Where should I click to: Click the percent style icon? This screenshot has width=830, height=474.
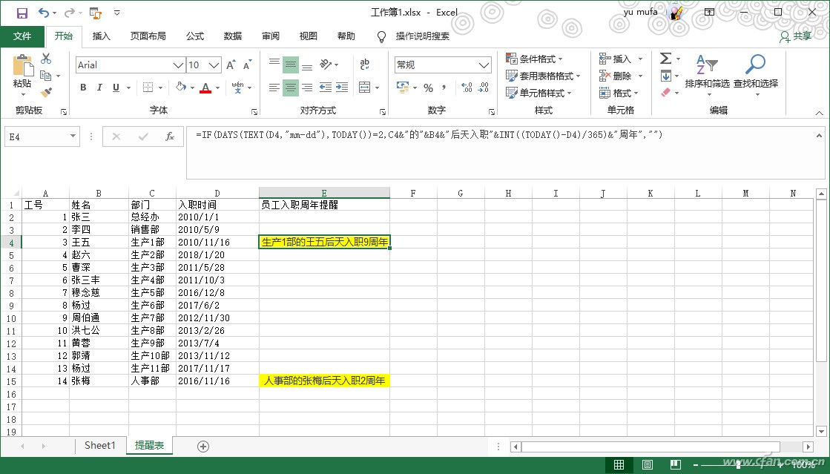pos(428,88)
